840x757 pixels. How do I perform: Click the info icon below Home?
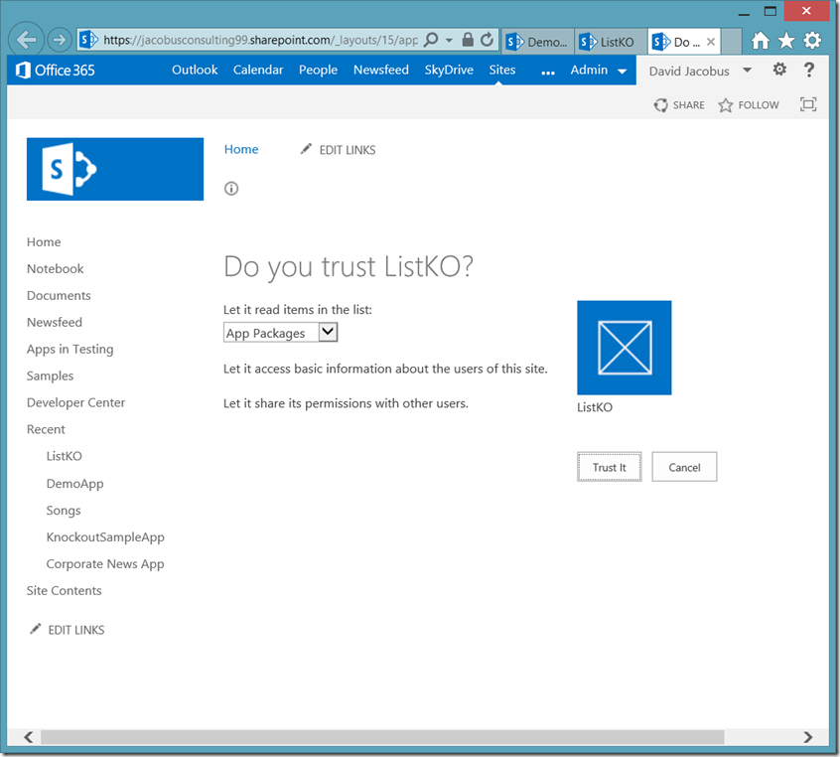pyautogui.click(x=231, y=189)
